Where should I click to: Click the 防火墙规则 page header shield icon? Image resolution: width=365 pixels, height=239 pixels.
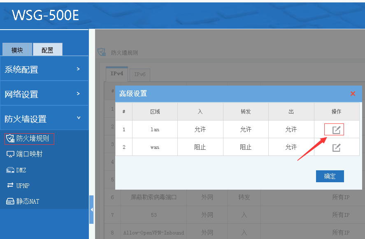click(x=101, y=52)
